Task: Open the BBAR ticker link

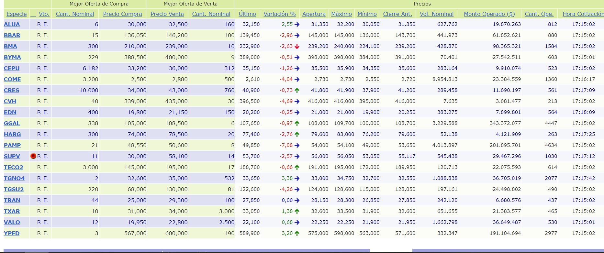Action: coord(12,35)
